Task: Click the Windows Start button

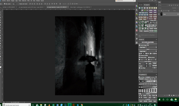Action: 1,104
